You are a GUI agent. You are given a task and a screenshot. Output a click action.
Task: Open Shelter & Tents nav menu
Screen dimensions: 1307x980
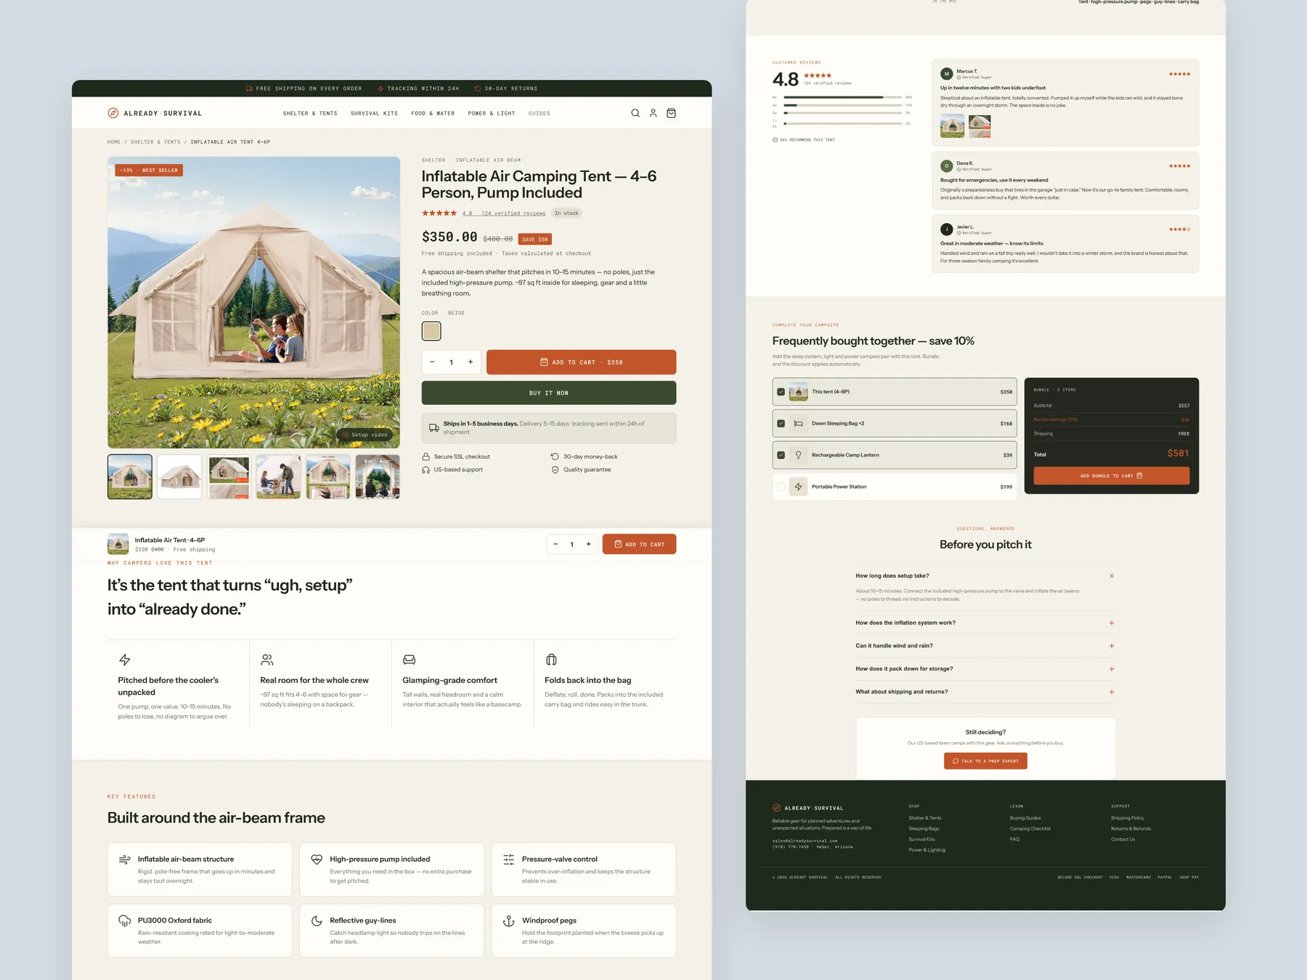(x=310, y=113)
